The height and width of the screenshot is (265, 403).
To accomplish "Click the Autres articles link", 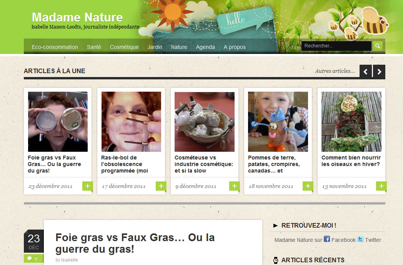I will (x=335, y=71).
